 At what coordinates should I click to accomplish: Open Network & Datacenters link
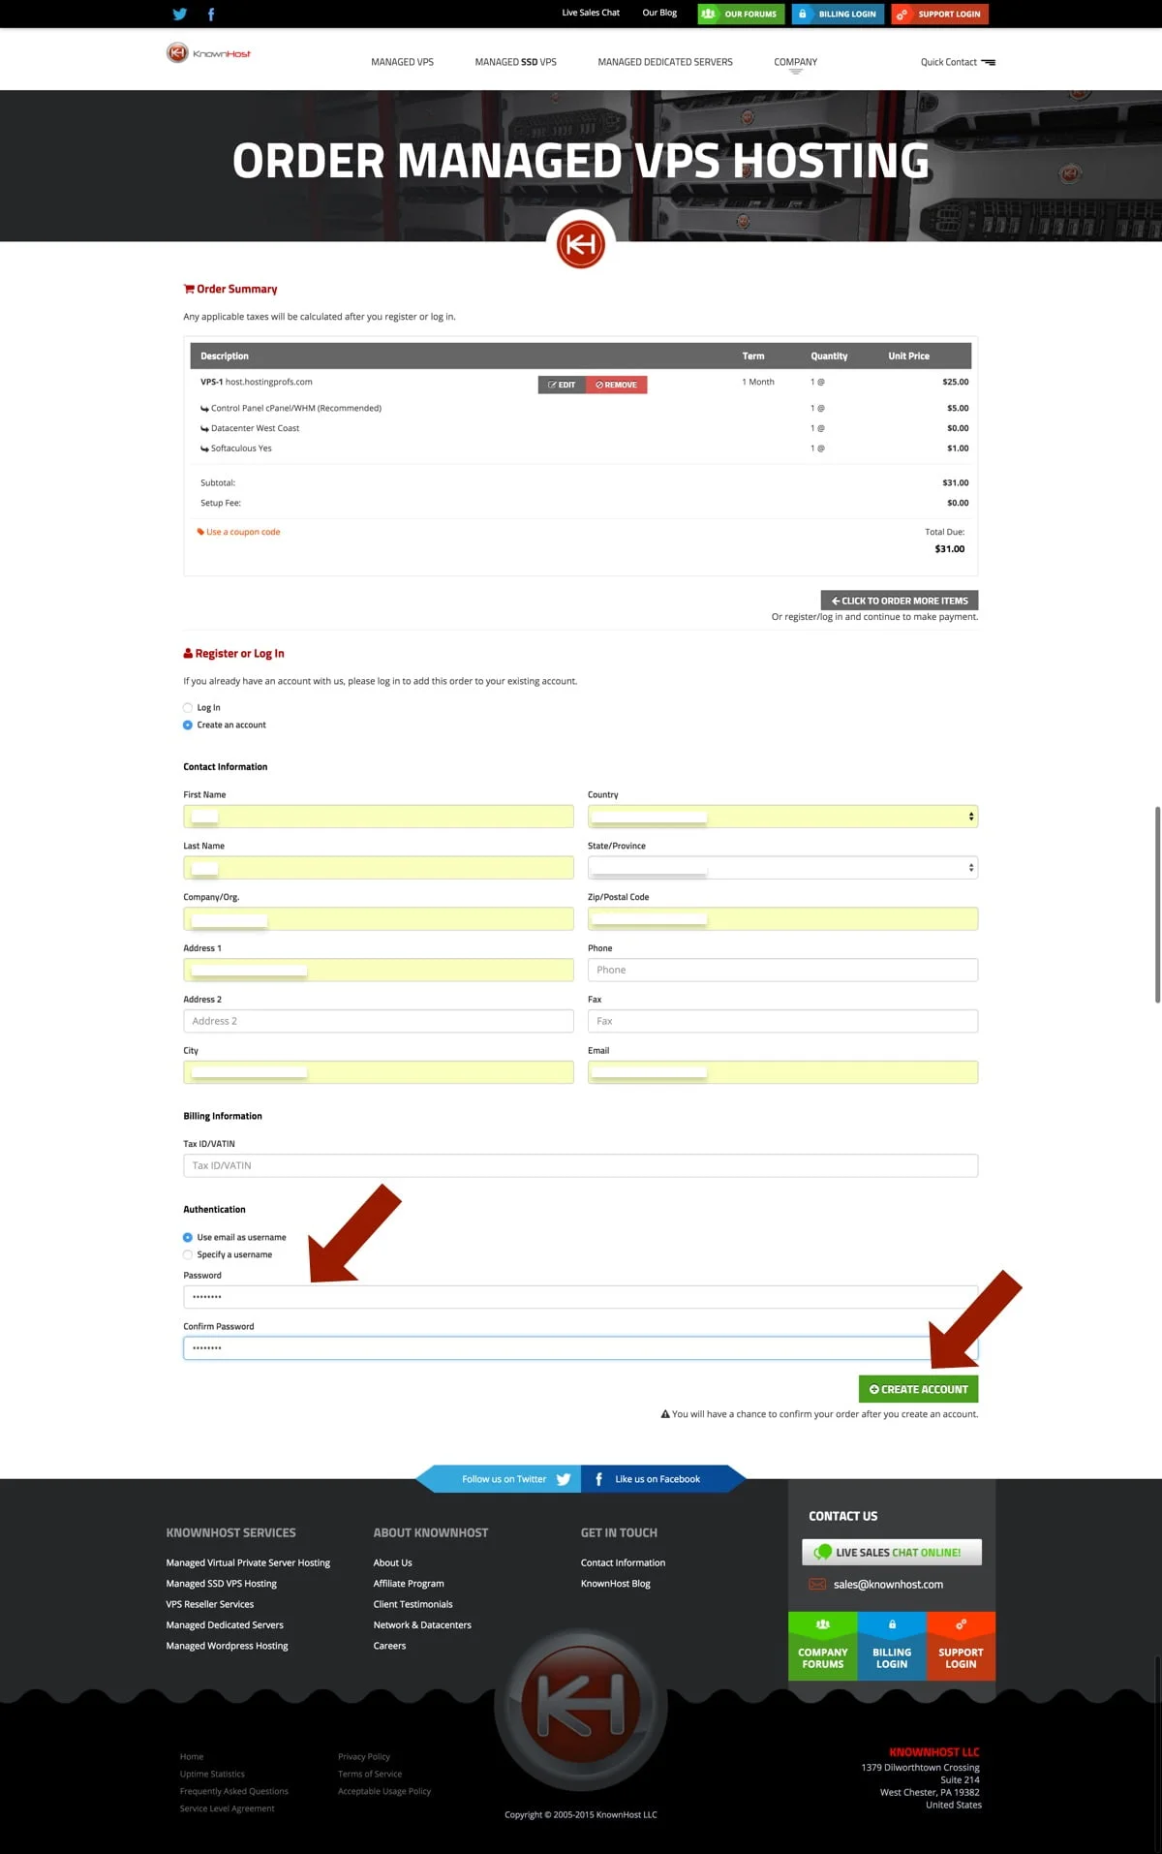pos(422,1625)
